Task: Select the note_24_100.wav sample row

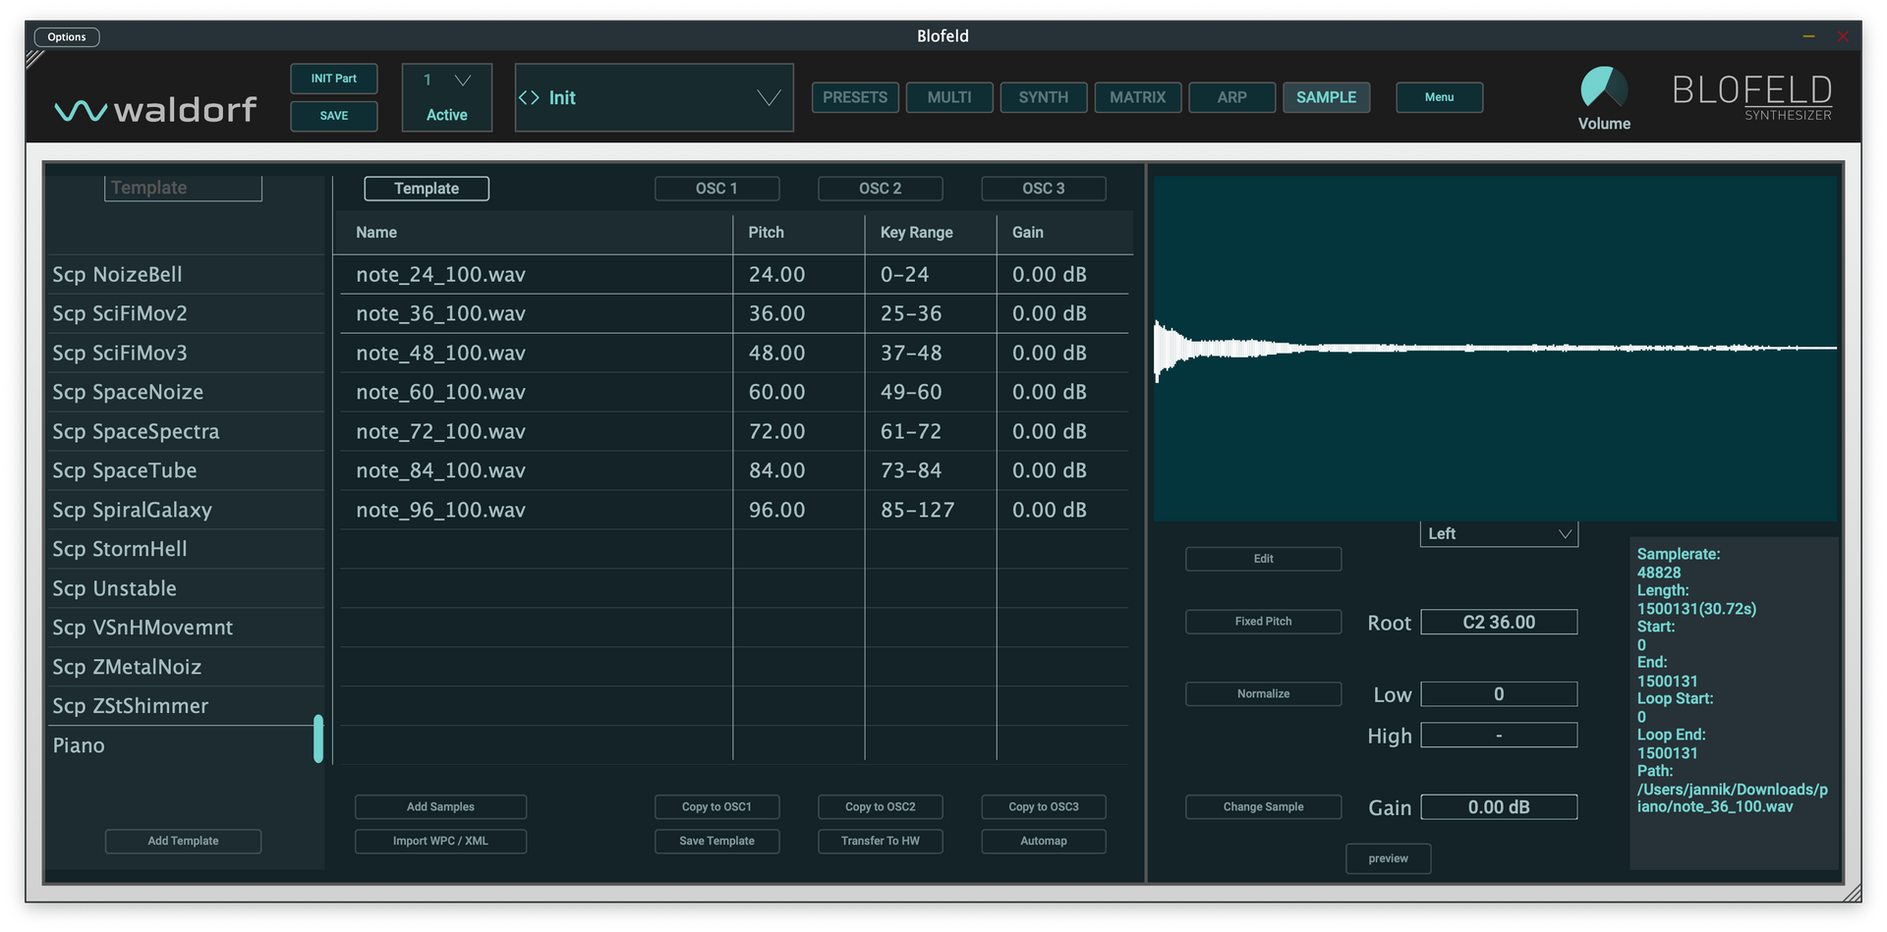Action: [734, 275]
